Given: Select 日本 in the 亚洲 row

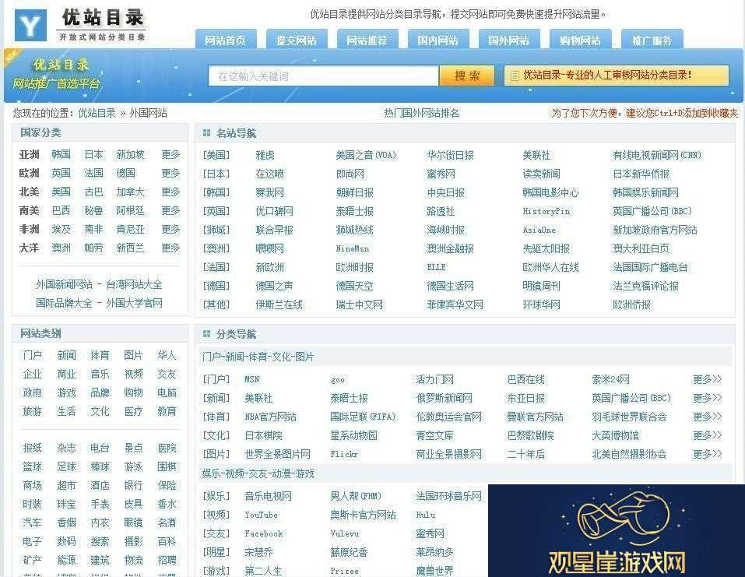Looking at the screenshot, I should click(93, 154).
